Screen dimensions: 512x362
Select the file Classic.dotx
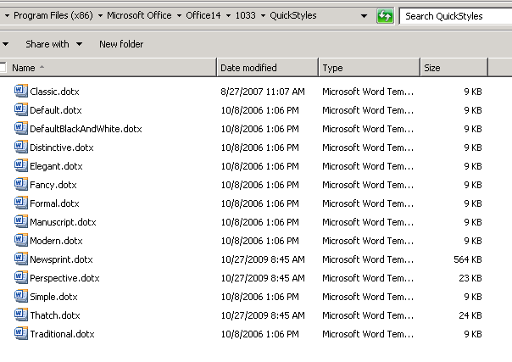click(x=54, y=92)
